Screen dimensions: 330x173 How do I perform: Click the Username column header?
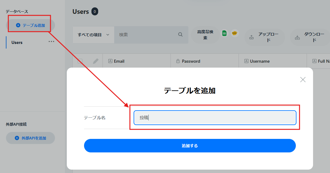272,61
